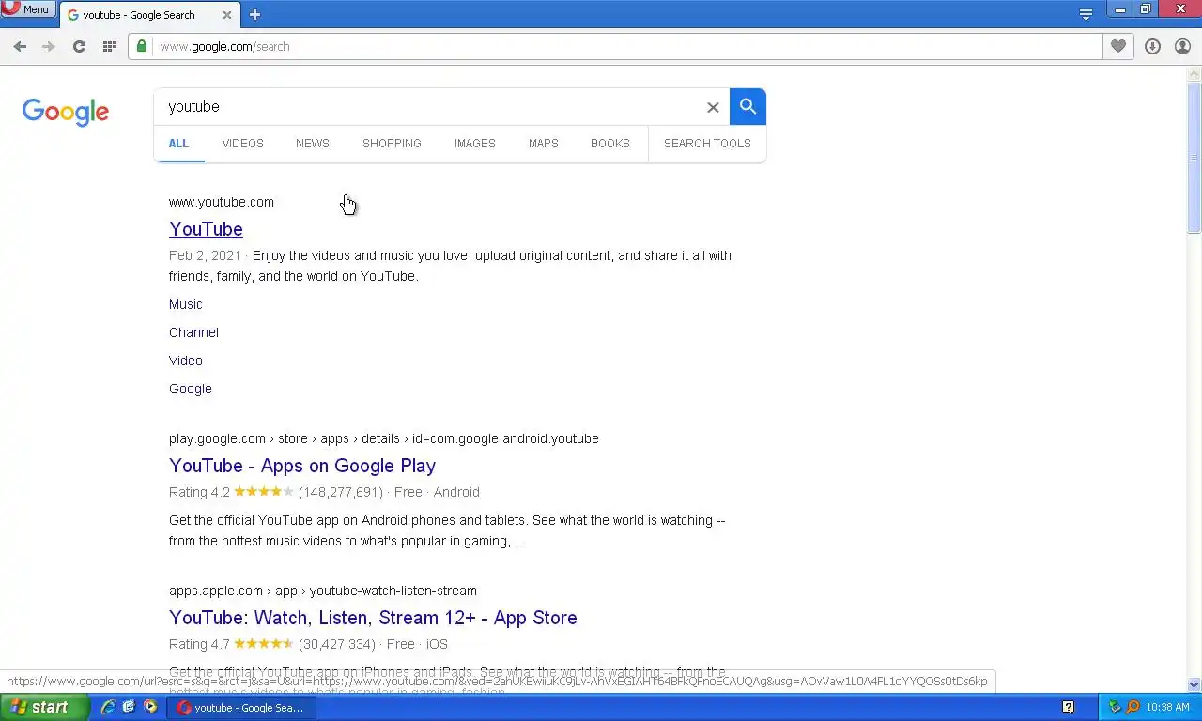Click into the Google search box
This screenshot has width=1202, height=721.
point(432,107)
